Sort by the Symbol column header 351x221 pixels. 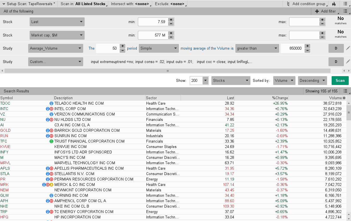[x=27, y=98]
